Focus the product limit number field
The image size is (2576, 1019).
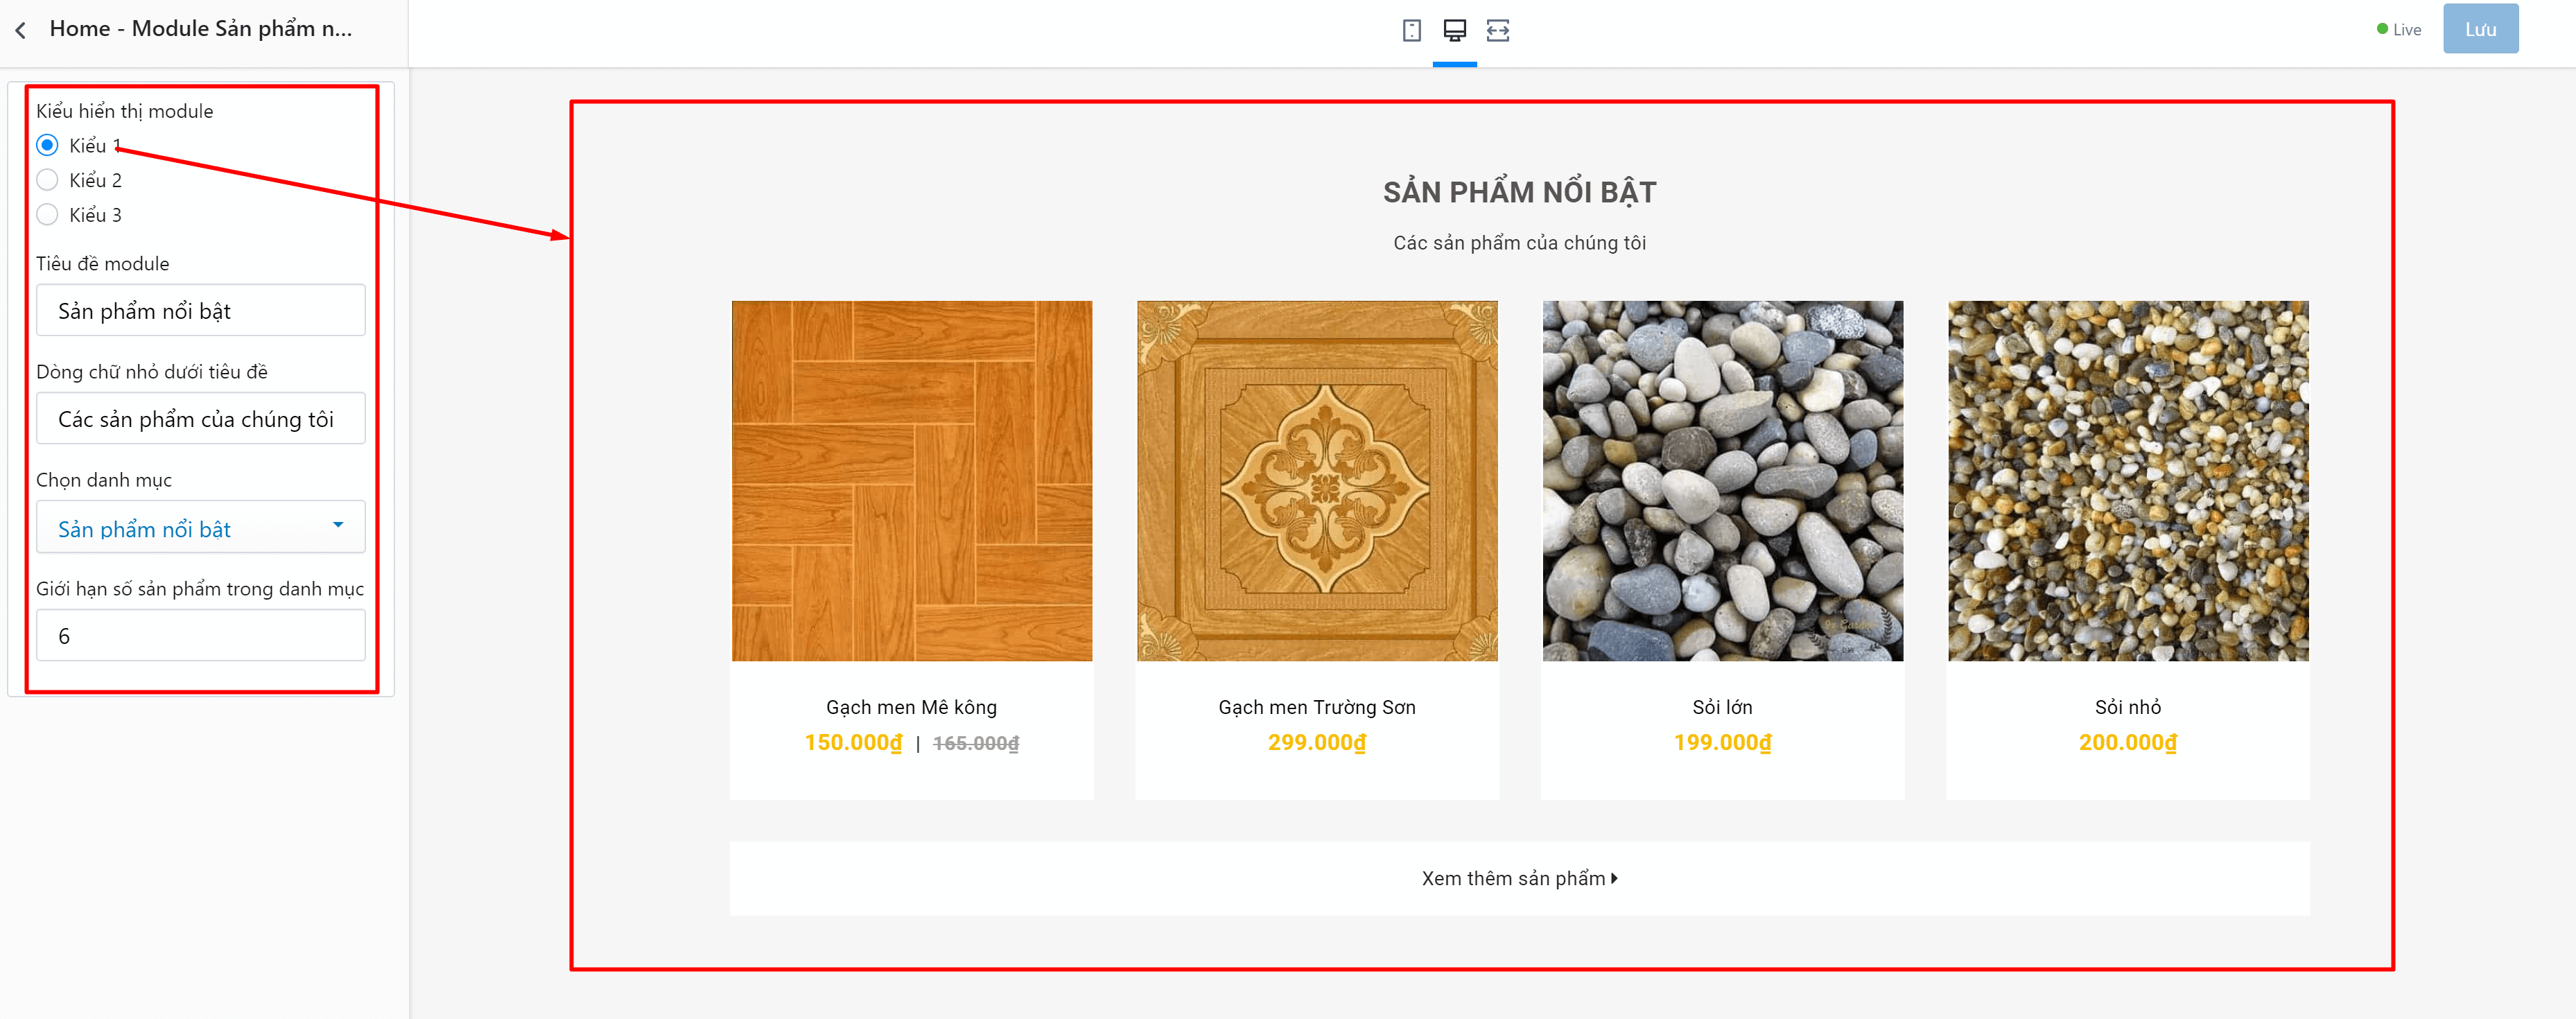point(200,635)
